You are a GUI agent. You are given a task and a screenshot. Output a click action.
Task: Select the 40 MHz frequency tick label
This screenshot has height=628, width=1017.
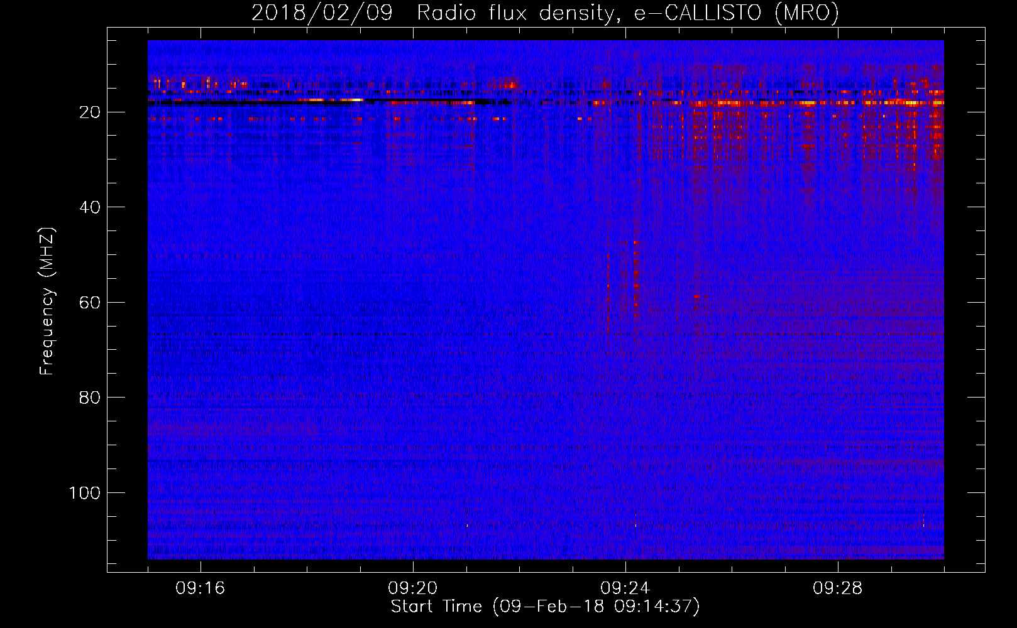[x=91, y=207]
